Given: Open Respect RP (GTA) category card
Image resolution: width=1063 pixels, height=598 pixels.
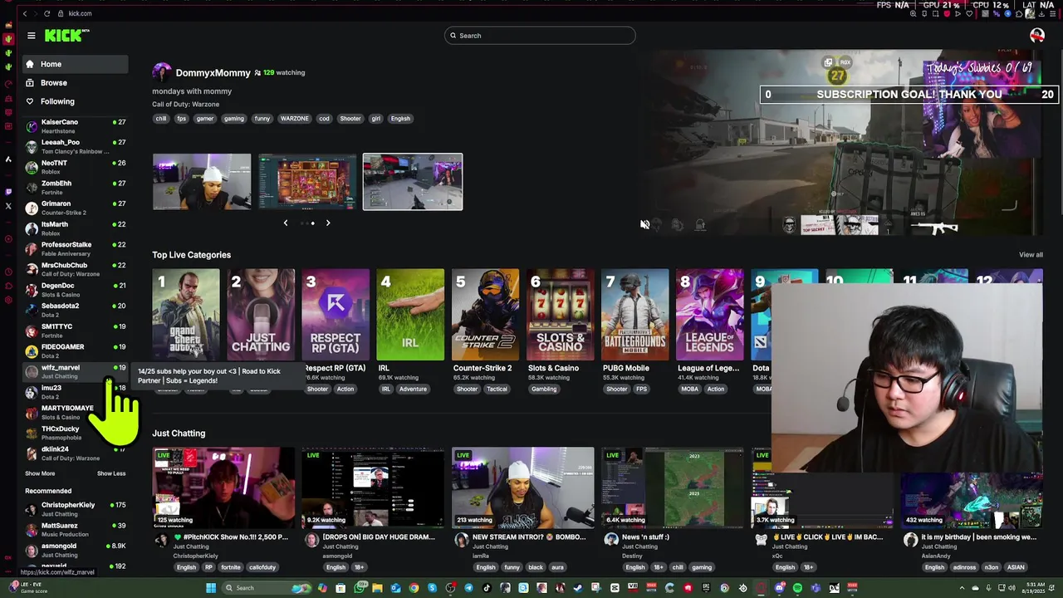Looking at the screenshot, I should tap(336, 314).
